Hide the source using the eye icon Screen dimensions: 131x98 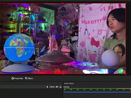coord(57,87)
